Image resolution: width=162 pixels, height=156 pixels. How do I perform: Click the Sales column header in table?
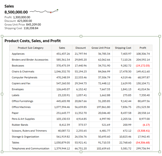point(62,48)
